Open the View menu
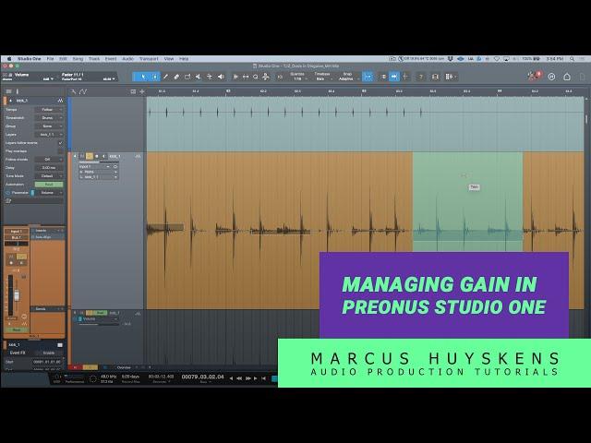This screenshot has height=443, width=591. (x=169, y=59)
